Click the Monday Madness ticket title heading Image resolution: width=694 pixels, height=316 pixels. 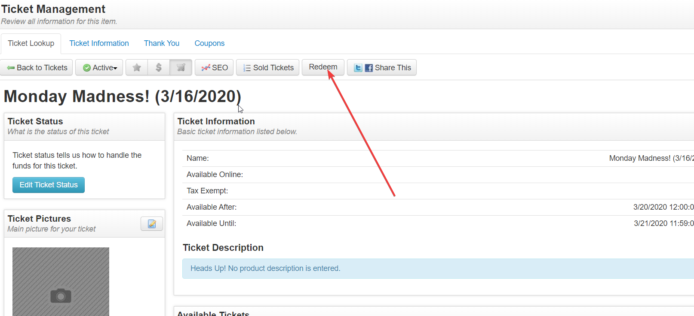click(122, 96)
